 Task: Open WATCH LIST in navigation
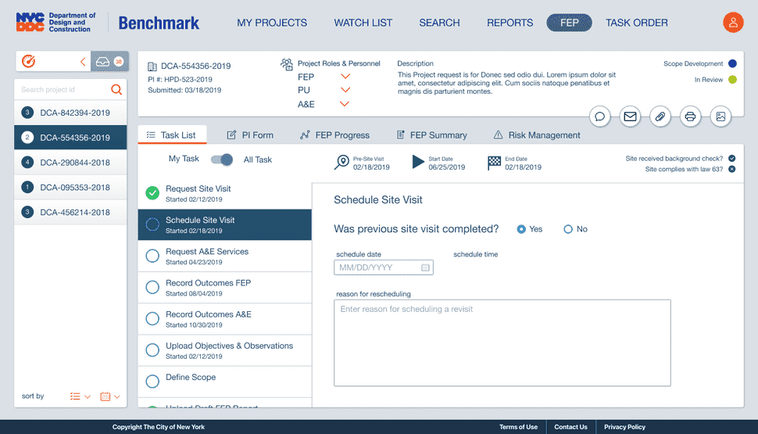363,23
